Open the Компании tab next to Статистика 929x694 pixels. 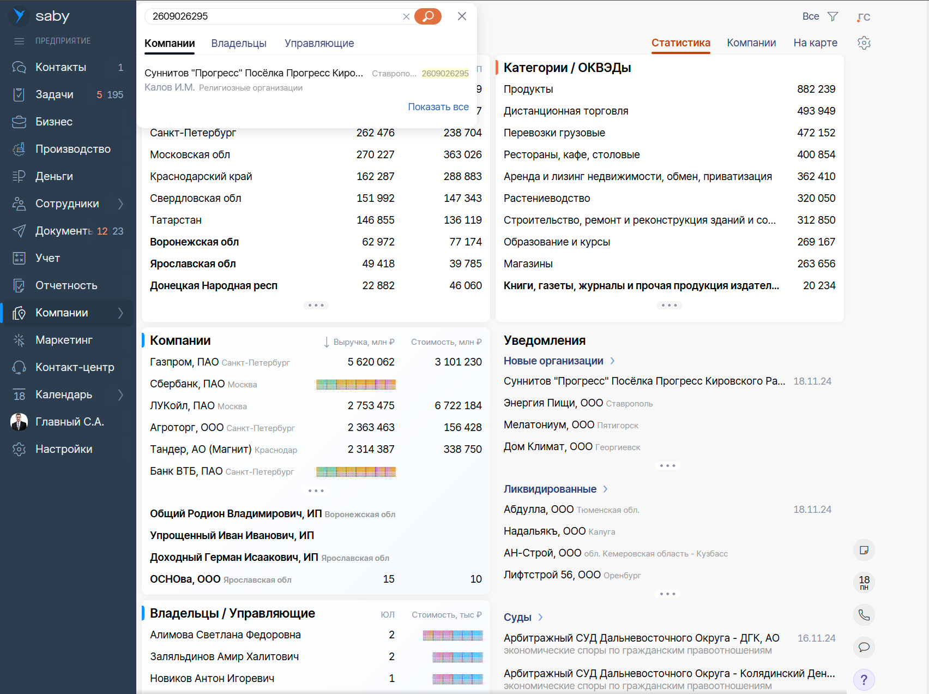751,43
